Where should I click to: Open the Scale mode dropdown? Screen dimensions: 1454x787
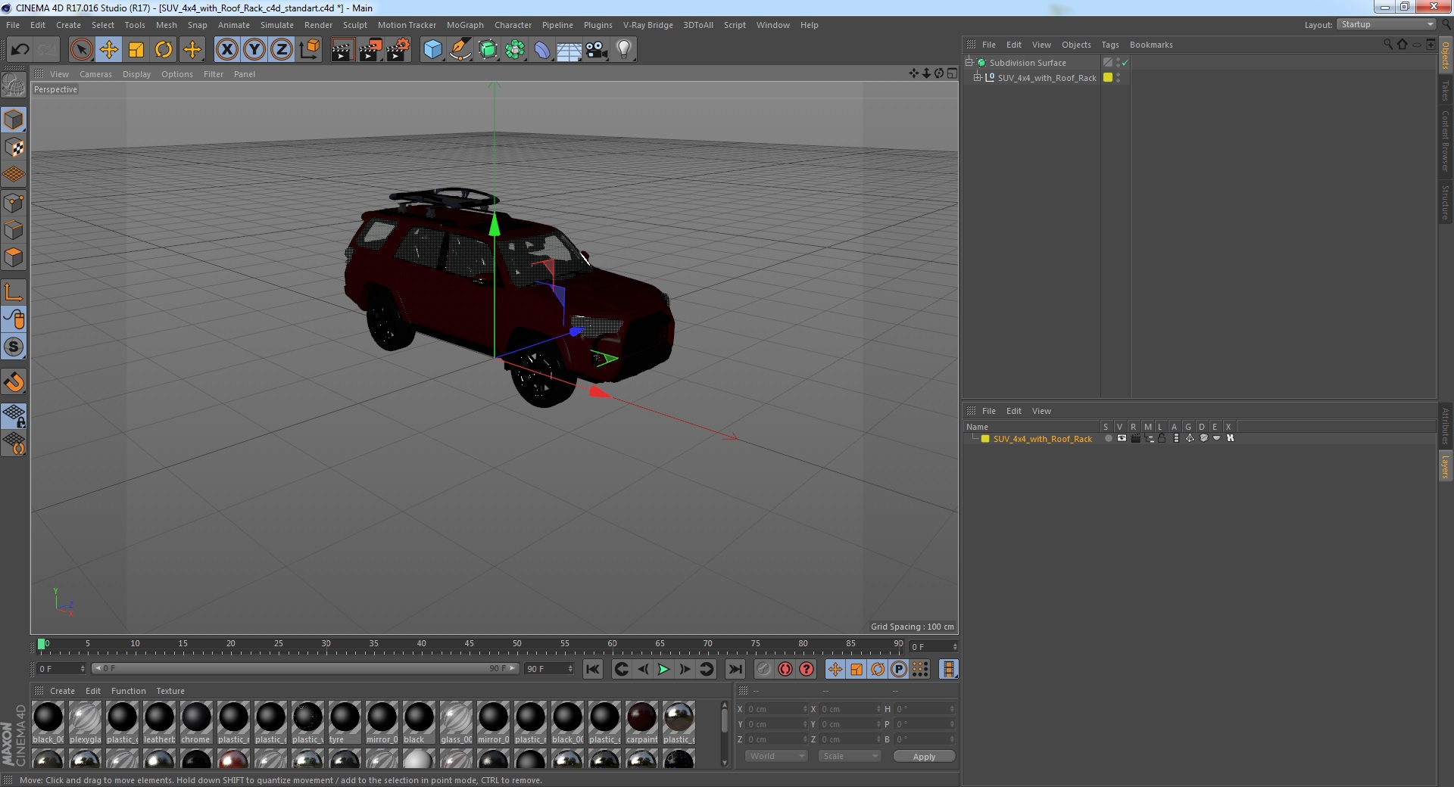(x=850, y=756)
